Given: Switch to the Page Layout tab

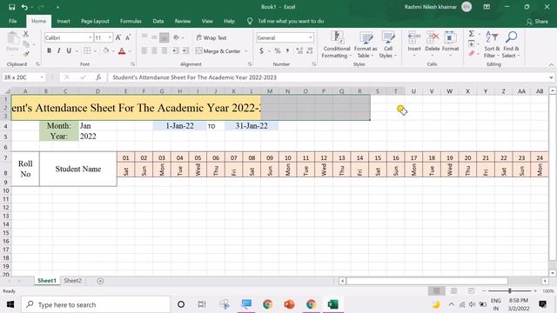Looking at the screenshot, I should 95,21.
